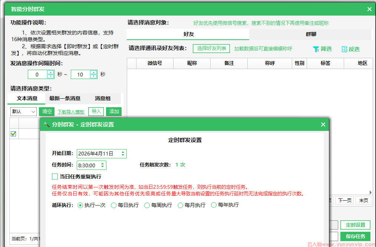This screenshot has width=376, height=247.
Task: Click the 选择好友列表 button
Action: (211, 49)
